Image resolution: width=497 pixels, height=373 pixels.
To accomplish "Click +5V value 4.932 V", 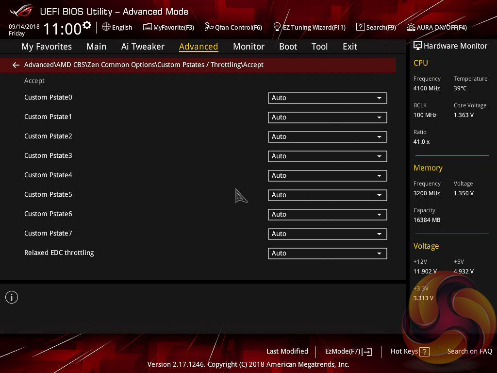I will pos(464,271).
